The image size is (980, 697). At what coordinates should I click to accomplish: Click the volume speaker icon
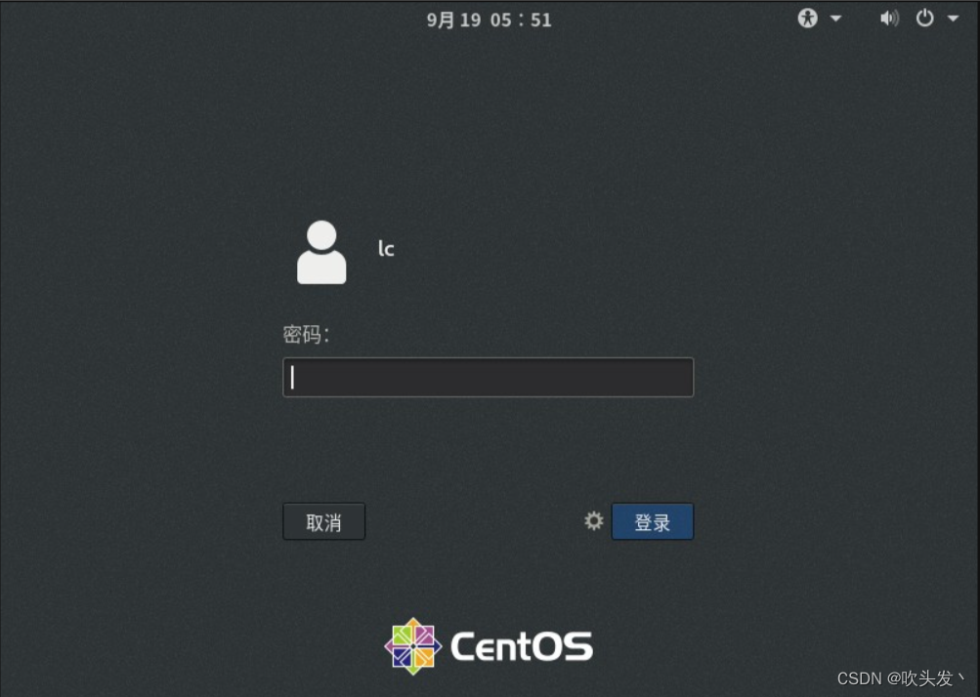point(889,19)
